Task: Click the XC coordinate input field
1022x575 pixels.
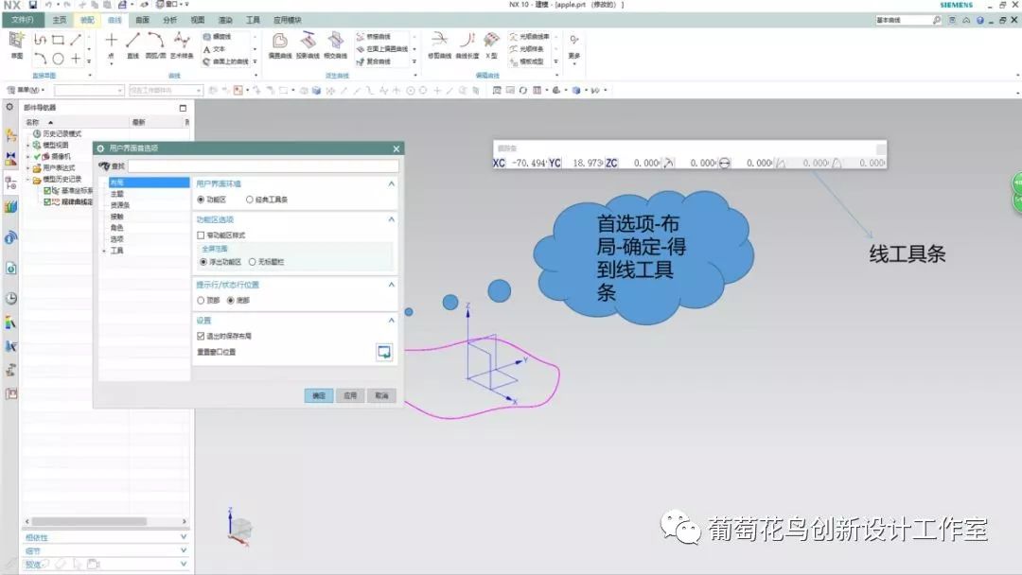Action: tap(527, 163)
